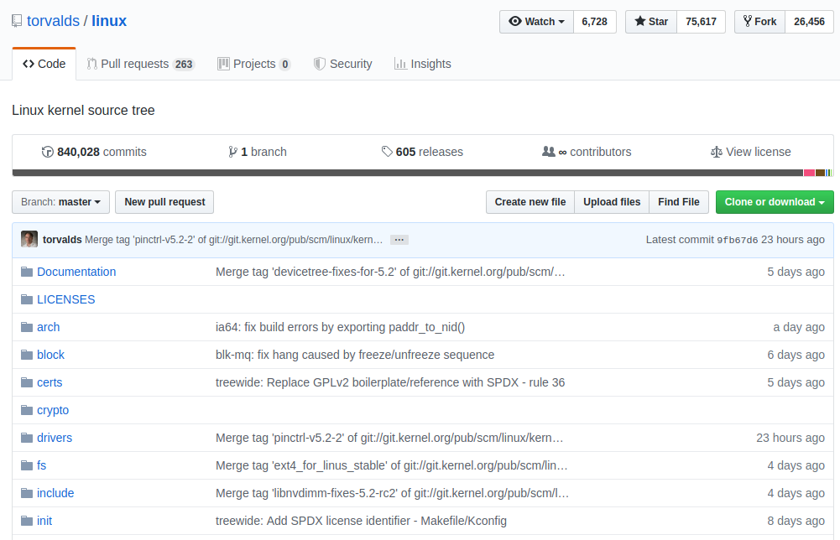Click the folder icon beside crypto
840x540 pixels.
[27, 410]
